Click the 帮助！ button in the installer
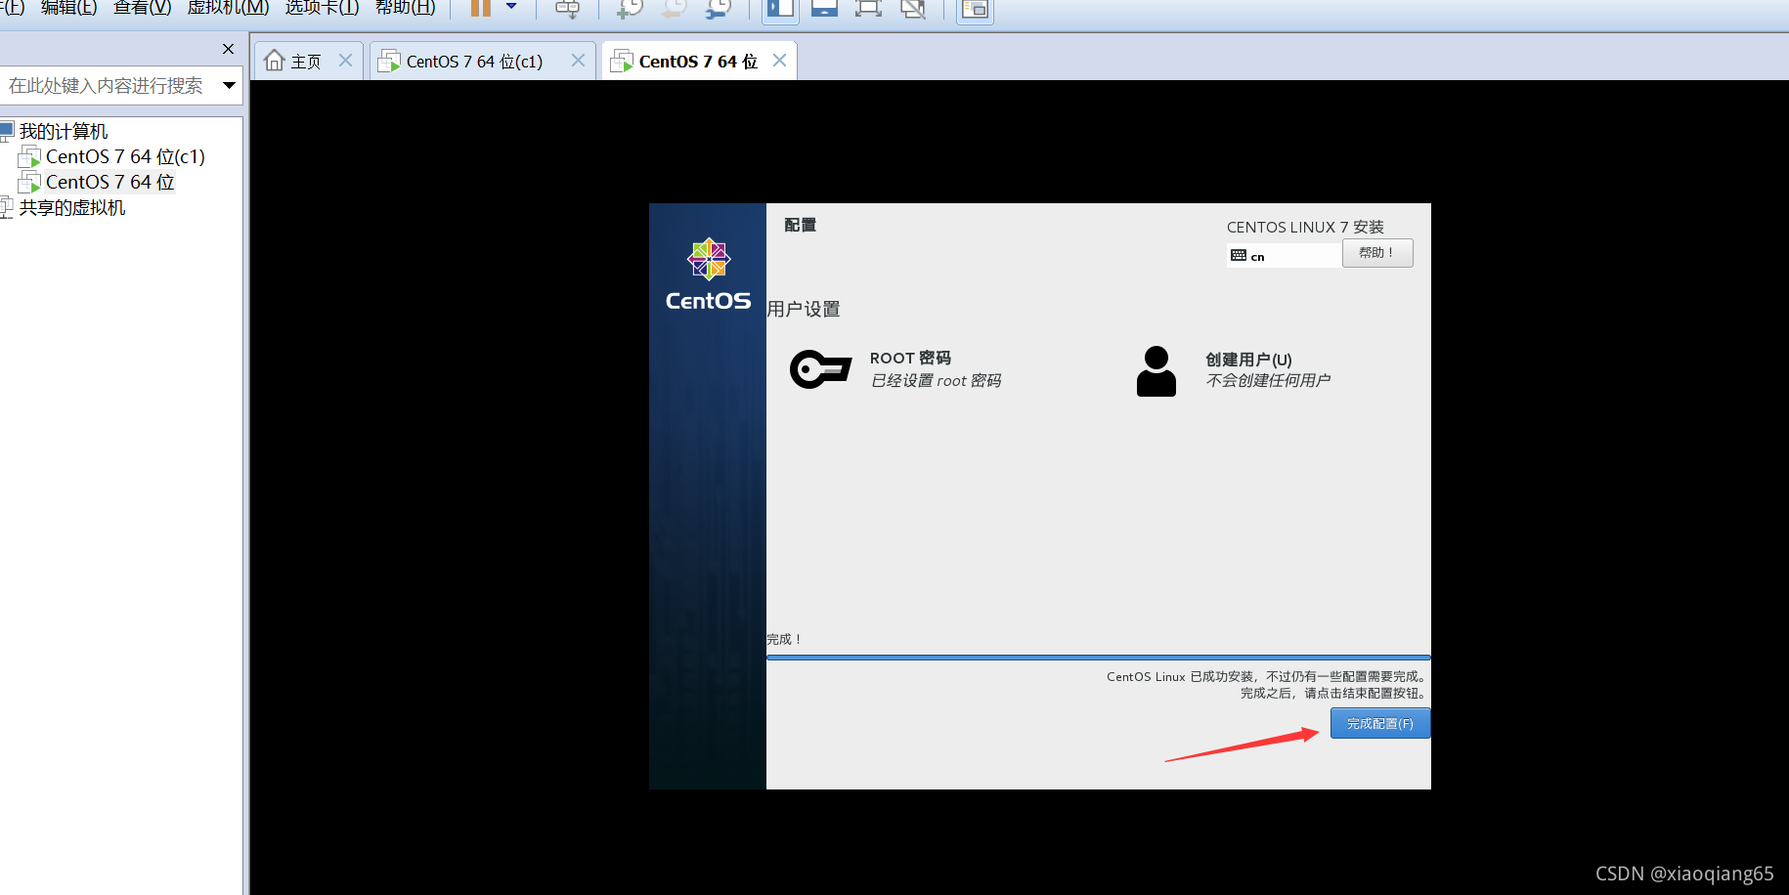This screenshot has height=895, width=1789. pos(1377,253)
